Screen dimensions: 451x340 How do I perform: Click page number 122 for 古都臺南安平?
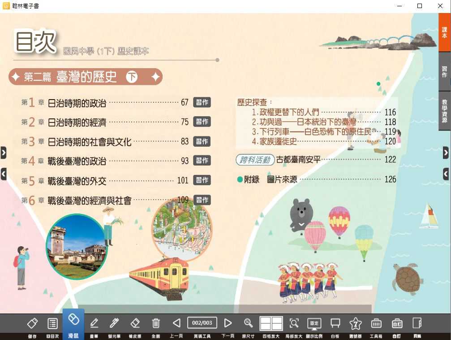390,159
